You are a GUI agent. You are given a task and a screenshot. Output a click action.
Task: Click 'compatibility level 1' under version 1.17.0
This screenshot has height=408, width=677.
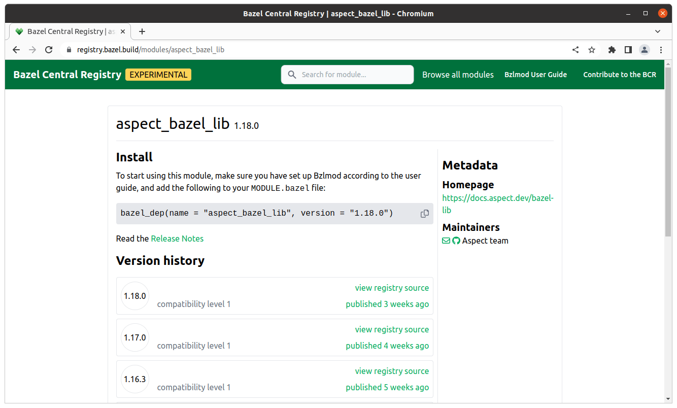194,346
